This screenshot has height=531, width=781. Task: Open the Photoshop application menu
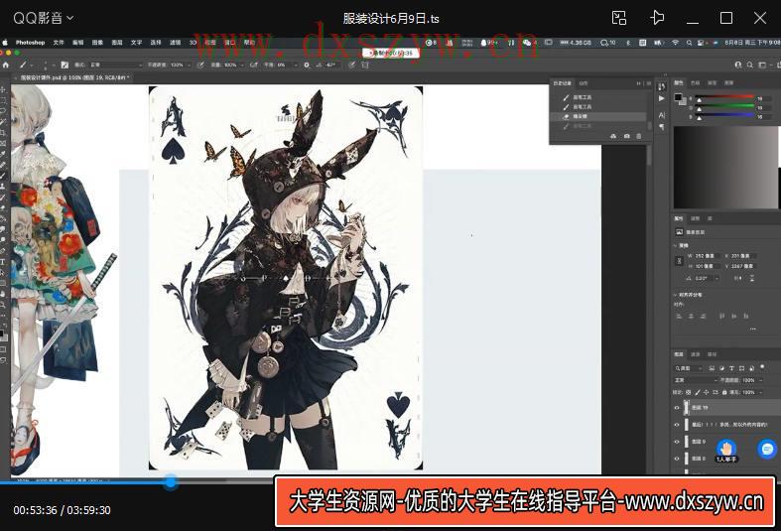click(30, 43)
